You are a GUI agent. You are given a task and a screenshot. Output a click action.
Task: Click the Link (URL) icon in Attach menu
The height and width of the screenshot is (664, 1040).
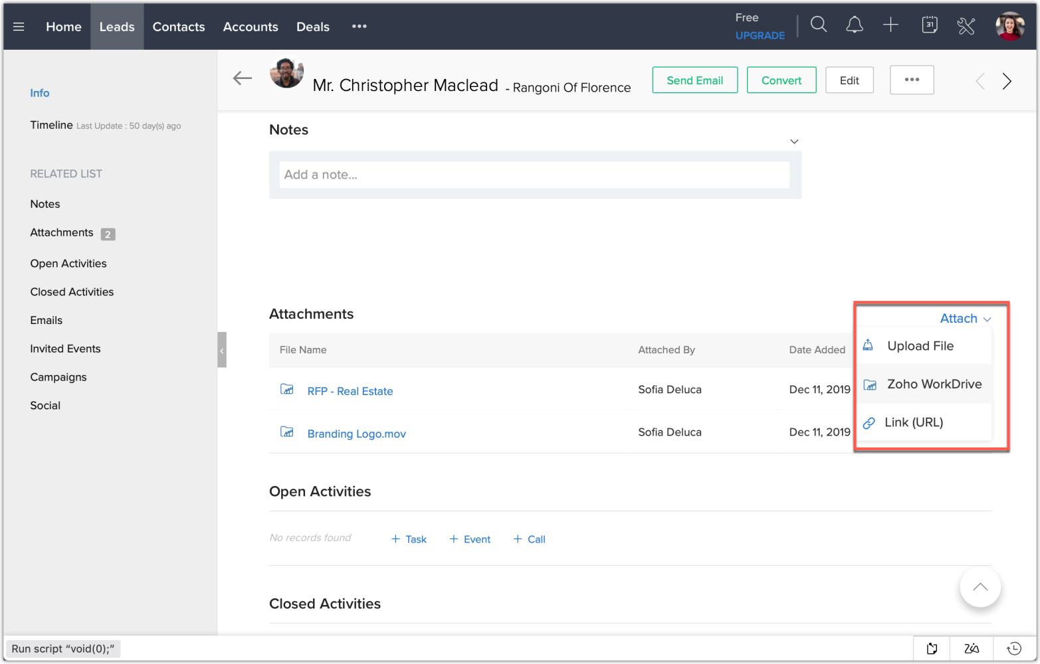click(869, 422)
